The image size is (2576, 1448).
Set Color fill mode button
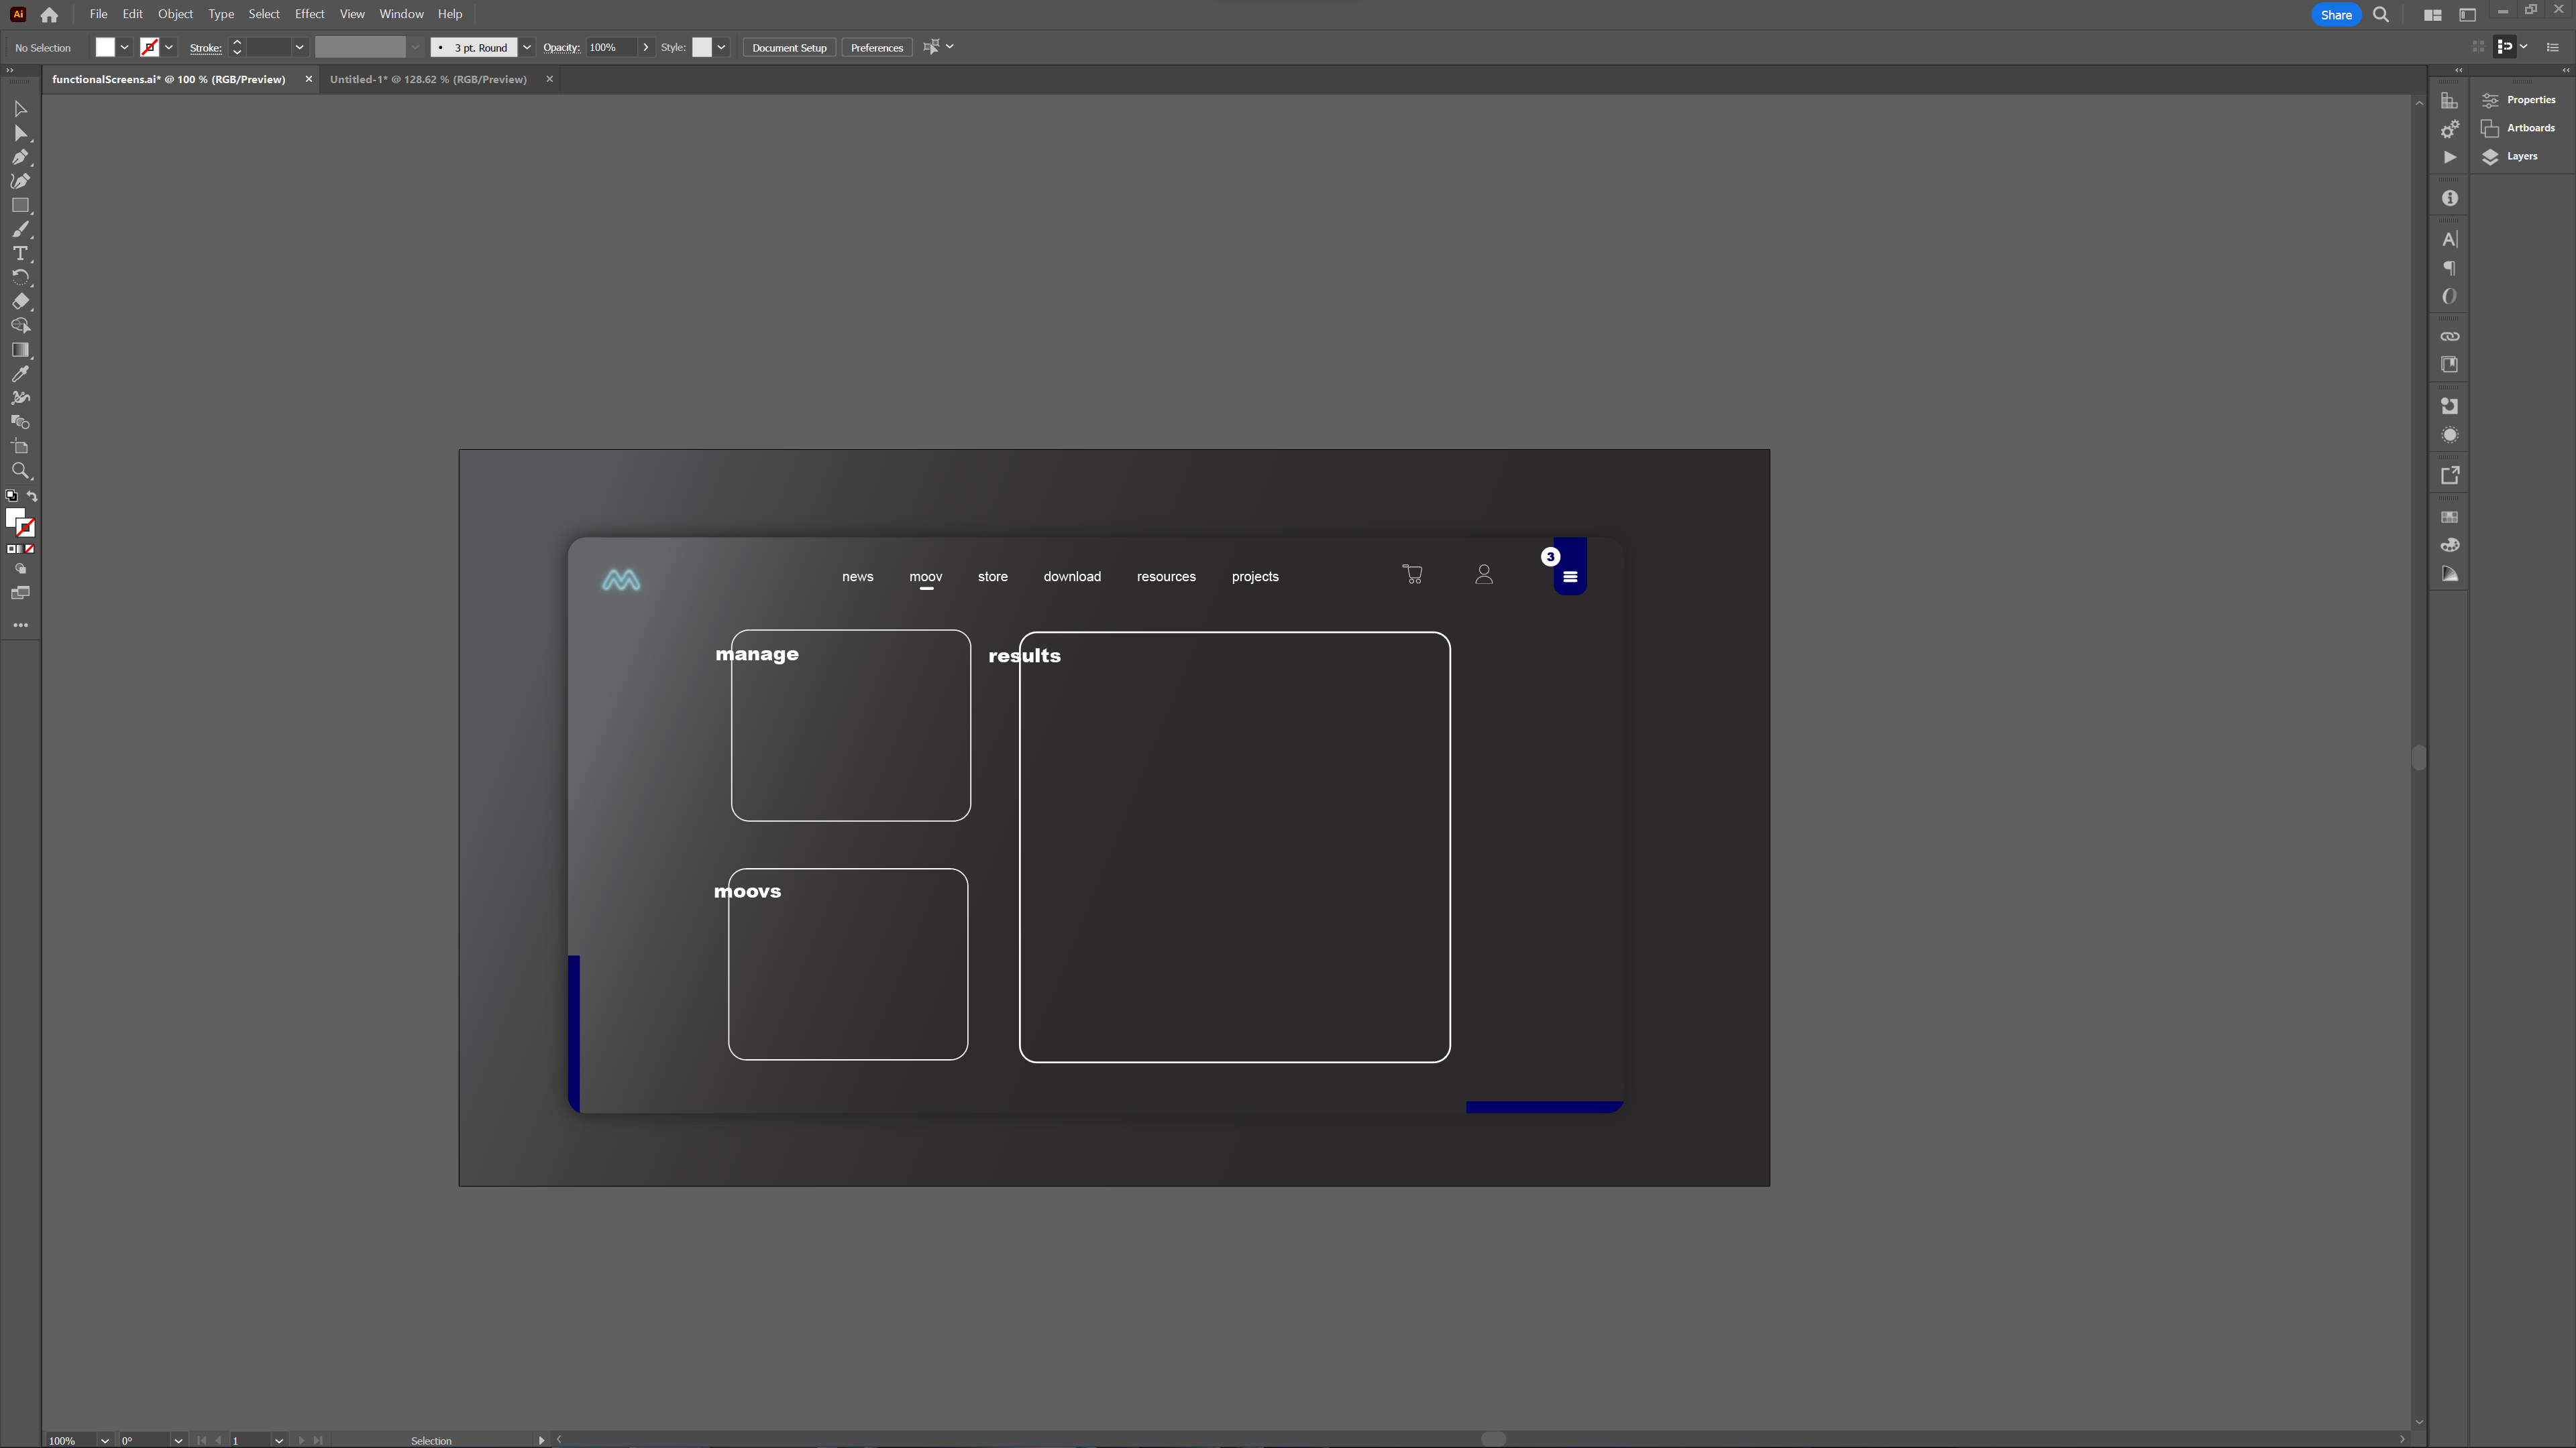click(11, 548)
